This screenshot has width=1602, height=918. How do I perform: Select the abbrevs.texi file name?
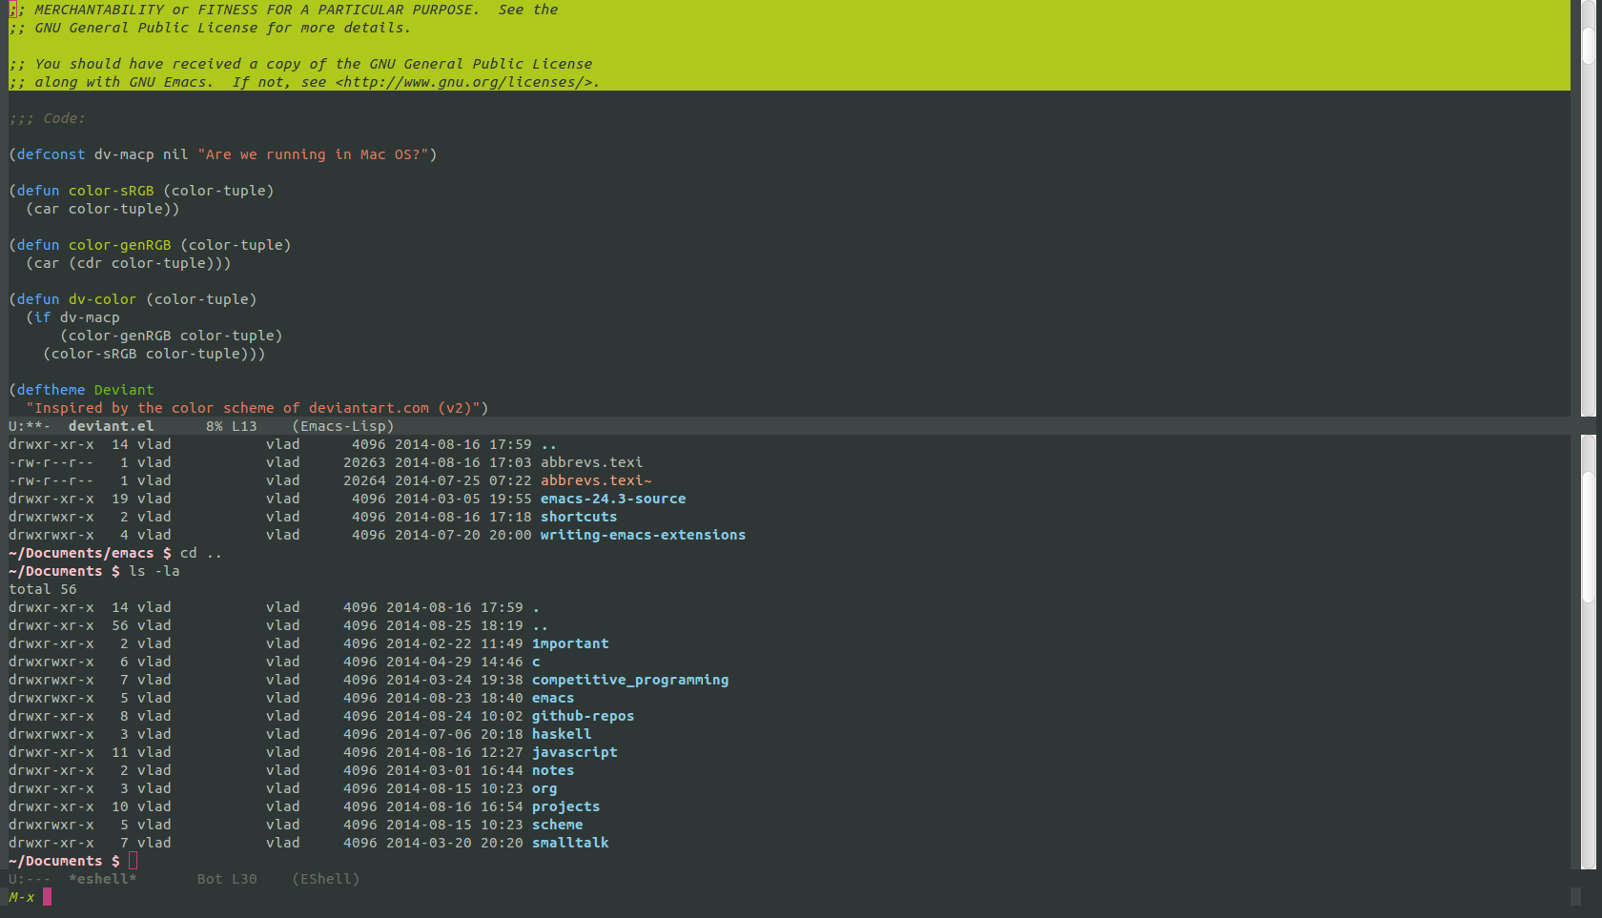[x=591, y=462]
